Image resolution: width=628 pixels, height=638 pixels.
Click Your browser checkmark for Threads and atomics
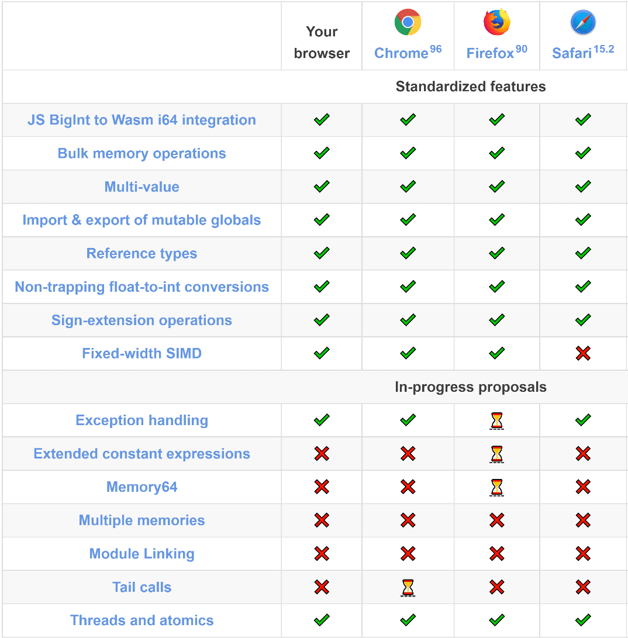click(322, 620)
